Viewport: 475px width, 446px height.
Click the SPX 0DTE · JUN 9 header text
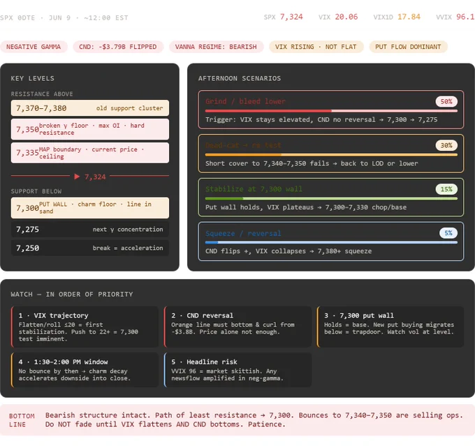pyautogui.click(x=64, y=17)
